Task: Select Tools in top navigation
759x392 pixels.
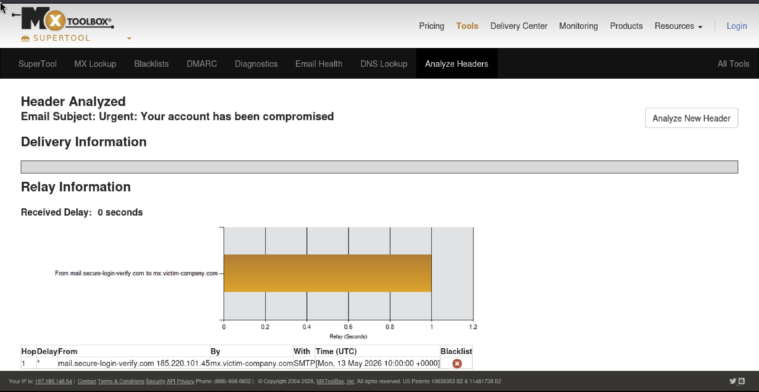Action: pos(467,26)
